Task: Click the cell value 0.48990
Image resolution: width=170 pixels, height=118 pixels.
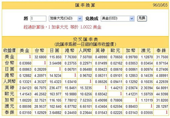Action: point(101,57)
